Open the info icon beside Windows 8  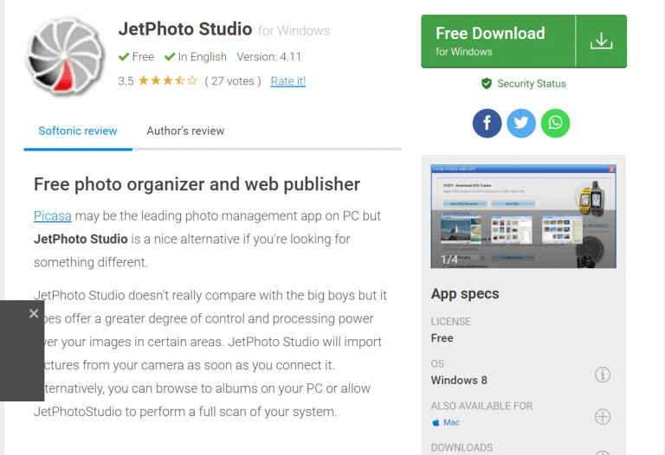tap(603, 375)
